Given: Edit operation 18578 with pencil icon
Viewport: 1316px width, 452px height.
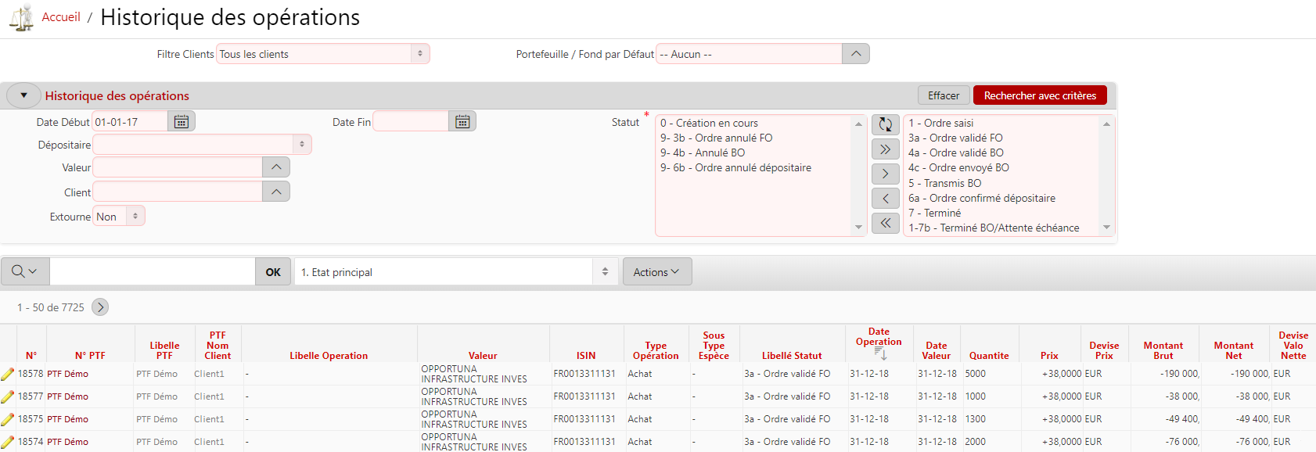Looking at the screenshot, I should [8, 375].
